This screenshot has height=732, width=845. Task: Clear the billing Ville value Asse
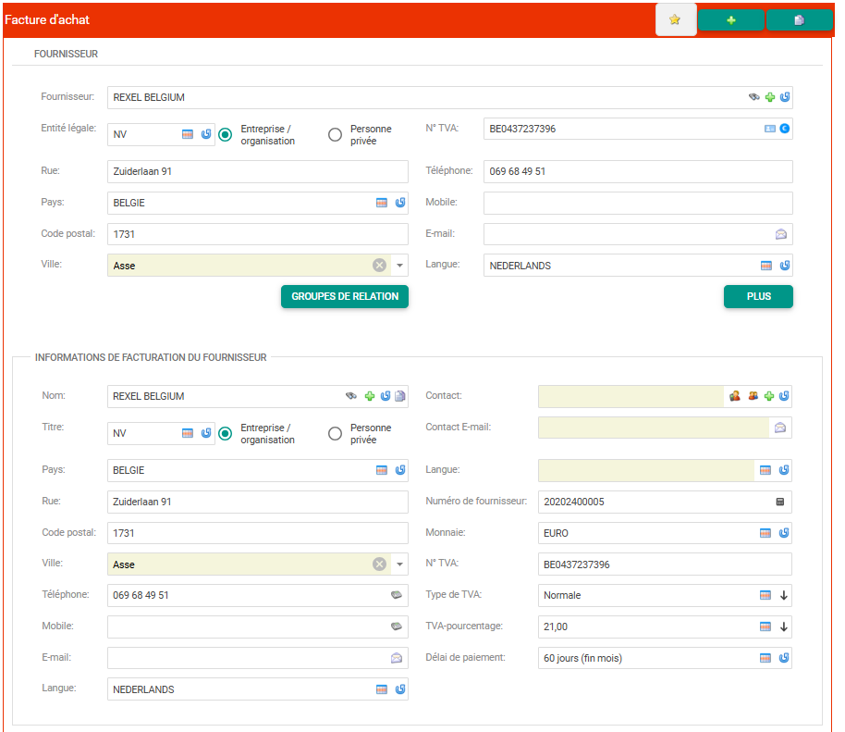379,564
